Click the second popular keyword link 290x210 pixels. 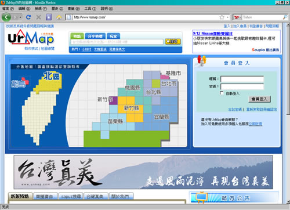[100, 49]
